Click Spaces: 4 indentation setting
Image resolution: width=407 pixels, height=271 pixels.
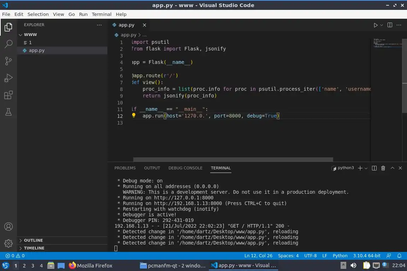coord(288,256)
